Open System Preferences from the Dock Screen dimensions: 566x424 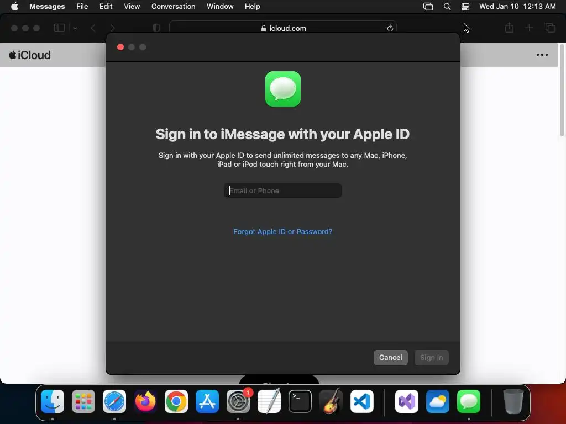pyautogui.click(x=238, y=401)
